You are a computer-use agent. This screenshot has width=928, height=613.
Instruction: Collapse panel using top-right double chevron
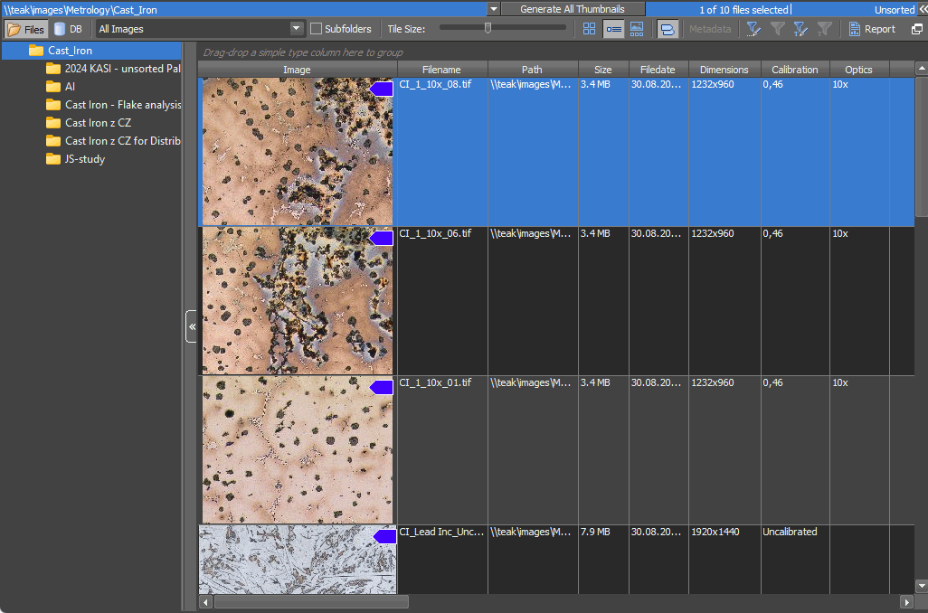click(x=923, y=9)
